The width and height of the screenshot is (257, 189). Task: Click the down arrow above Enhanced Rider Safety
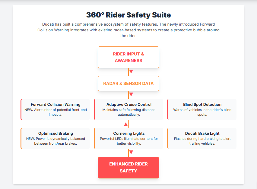[131, 153]
